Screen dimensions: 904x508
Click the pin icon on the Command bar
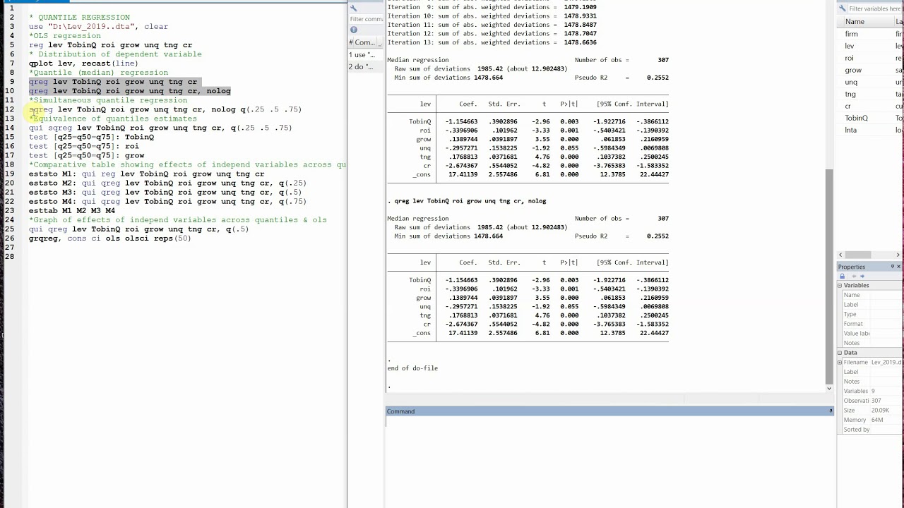tap(831, 411)
